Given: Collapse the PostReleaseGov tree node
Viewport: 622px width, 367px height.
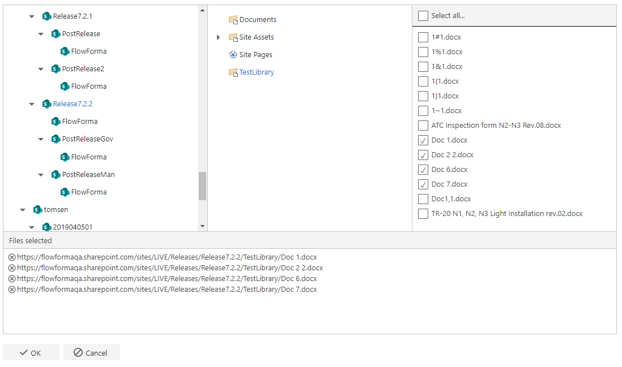Looking at the screenshot, I should coord(41,139).
